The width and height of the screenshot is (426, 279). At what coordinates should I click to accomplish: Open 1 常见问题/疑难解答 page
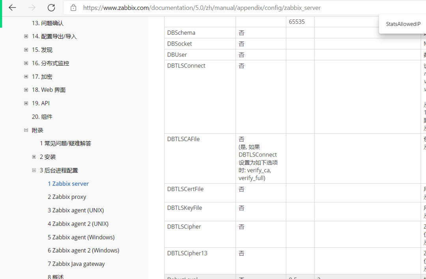(x=65, y=143)
